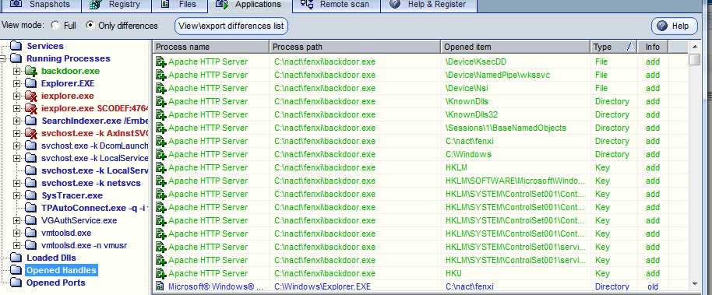The height and width of the screenshot is (295, 712).
Task: Click the icon of the \KnownDlls row
Action: [160, 101]
